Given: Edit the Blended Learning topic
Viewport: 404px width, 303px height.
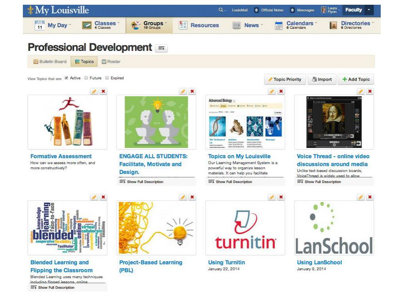Looking at the screenshot, I should coord(94,197).
